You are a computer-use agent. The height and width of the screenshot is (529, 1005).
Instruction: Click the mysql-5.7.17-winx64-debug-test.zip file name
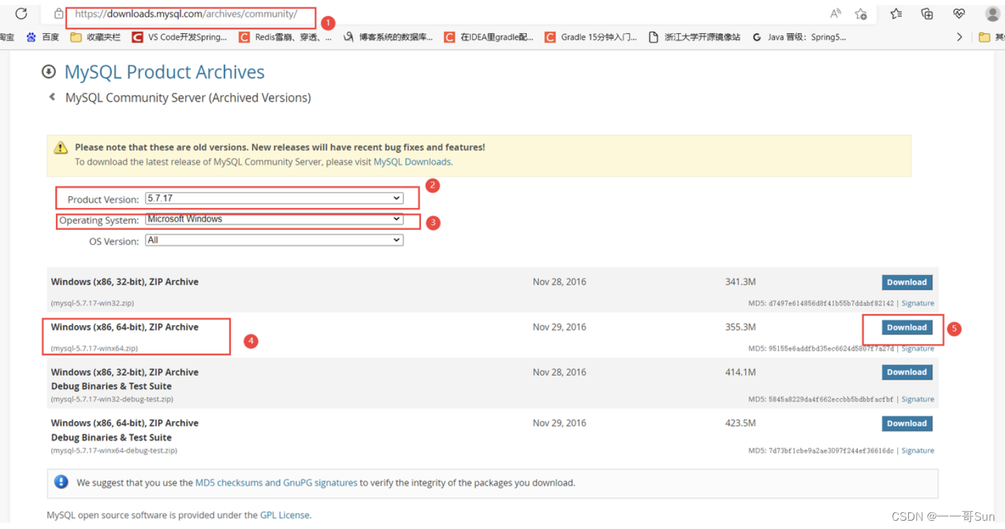pos(114,450)
